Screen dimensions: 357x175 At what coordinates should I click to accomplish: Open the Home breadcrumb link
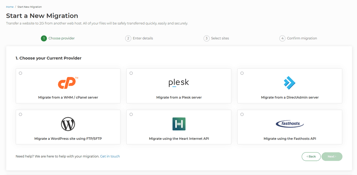pos(10,7)
